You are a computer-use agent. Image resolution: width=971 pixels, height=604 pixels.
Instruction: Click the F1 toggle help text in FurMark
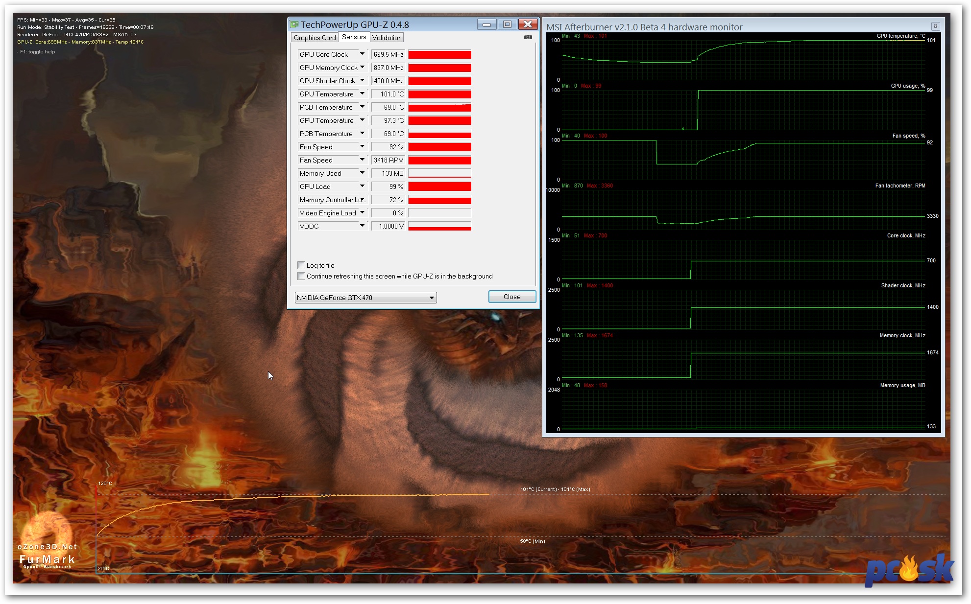pos(36,51)
